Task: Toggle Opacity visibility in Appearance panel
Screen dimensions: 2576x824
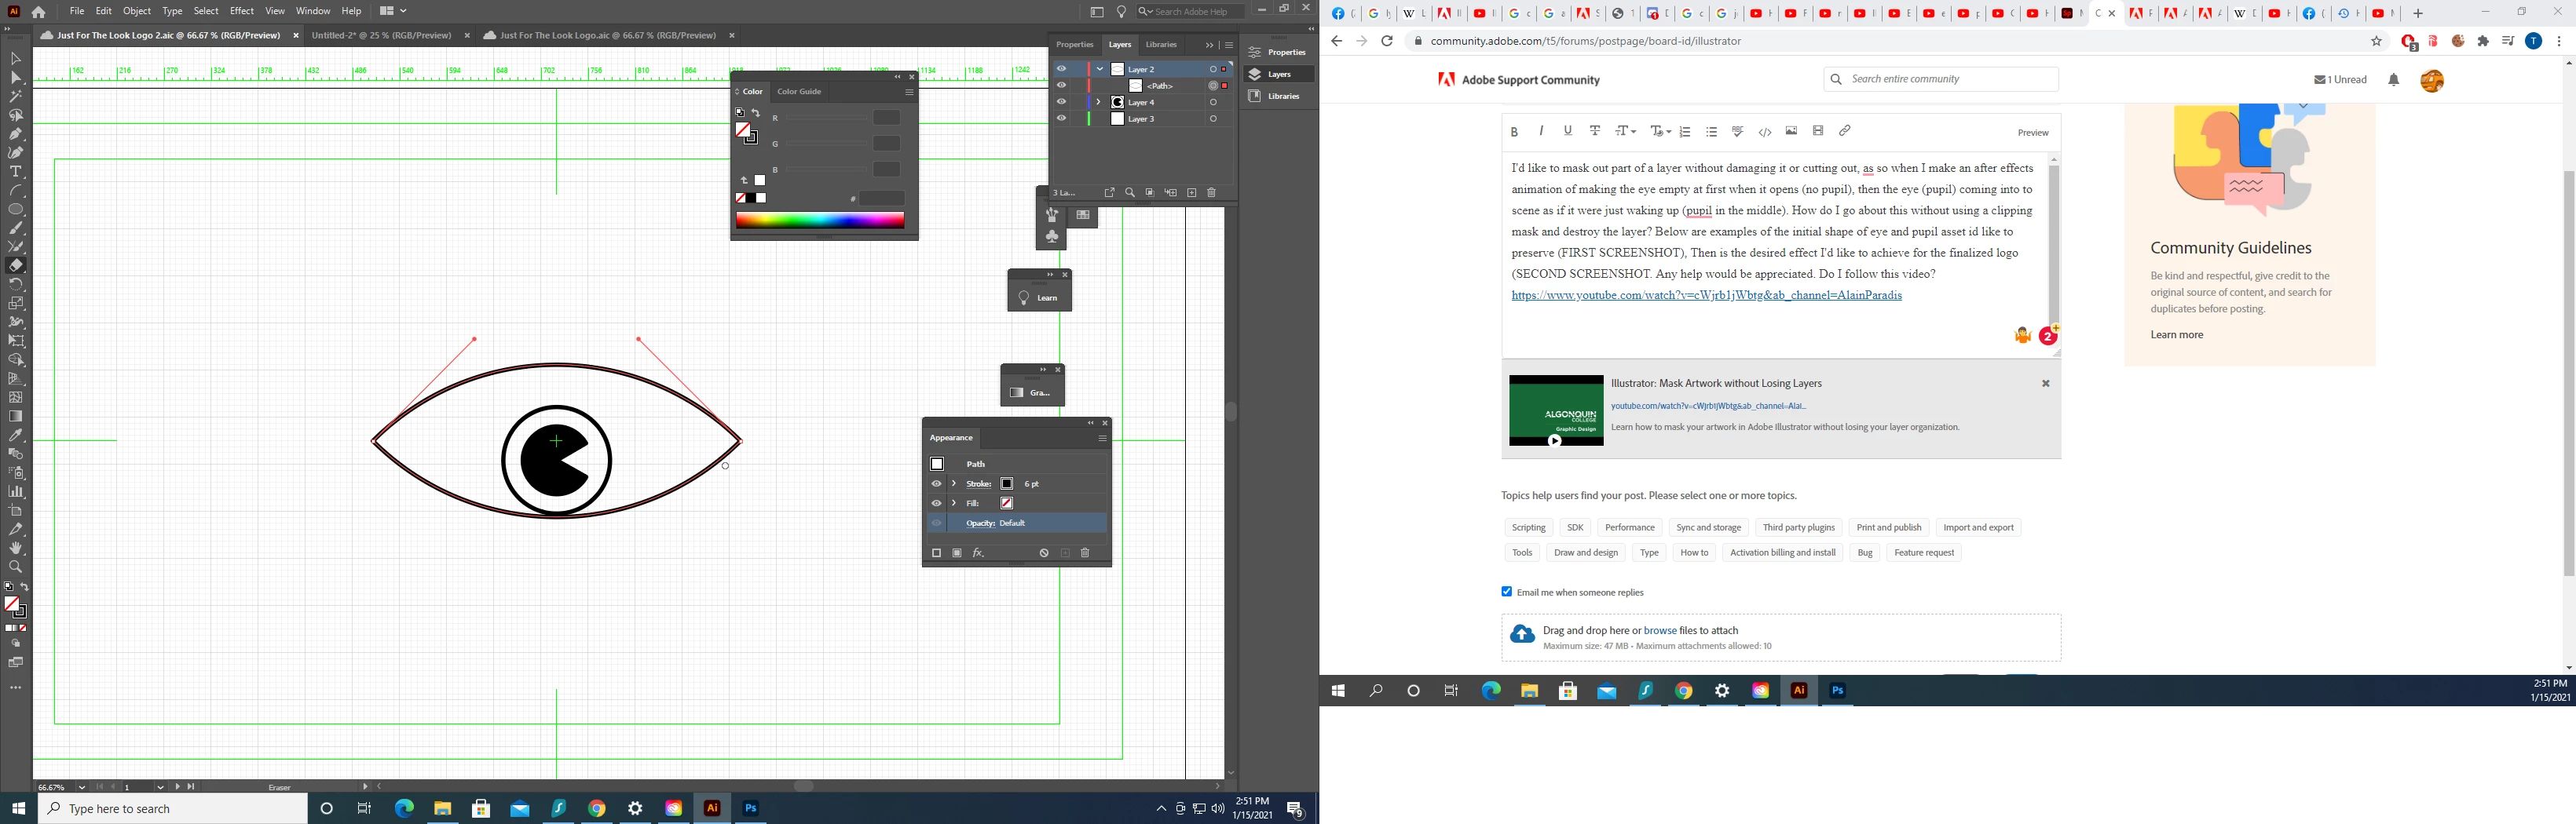Action: 936,523
